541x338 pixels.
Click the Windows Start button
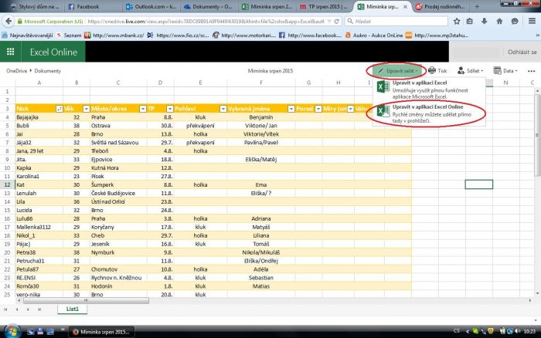(x=9, y=330)
